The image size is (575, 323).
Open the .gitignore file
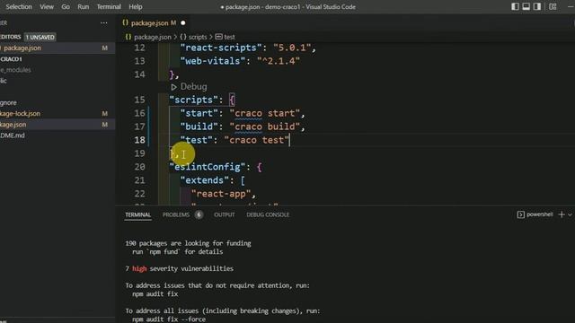click(8, 102)
